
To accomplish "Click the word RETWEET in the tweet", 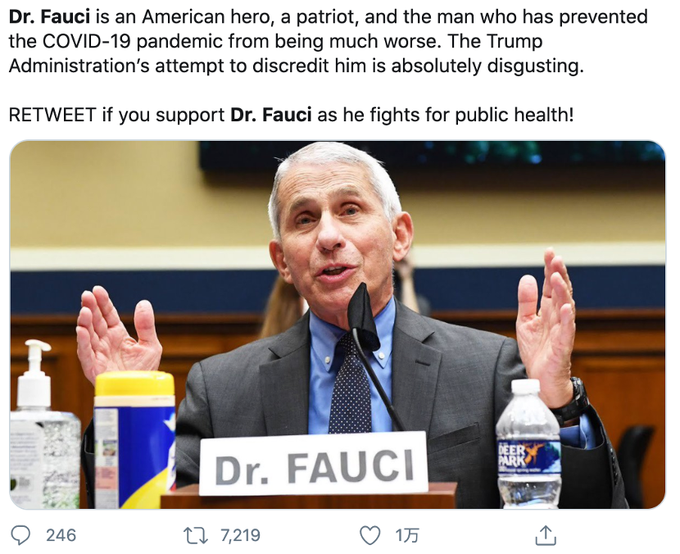I will 52,115.
